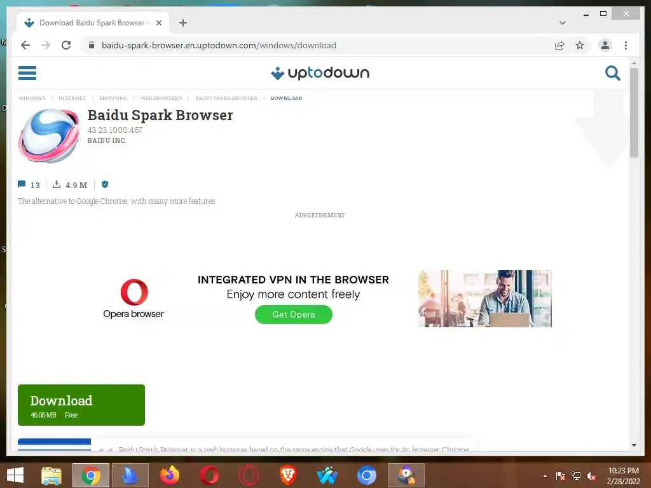Open the BAIDU SPARK BROWSER breadcrumb

(x=226, y=98)
